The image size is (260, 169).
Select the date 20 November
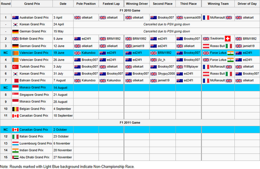click(63, 150)
